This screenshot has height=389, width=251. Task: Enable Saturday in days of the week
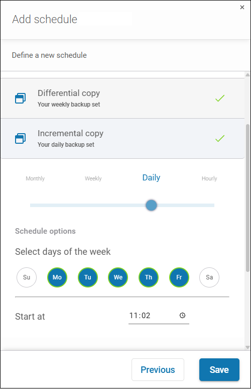coord(209,277)
